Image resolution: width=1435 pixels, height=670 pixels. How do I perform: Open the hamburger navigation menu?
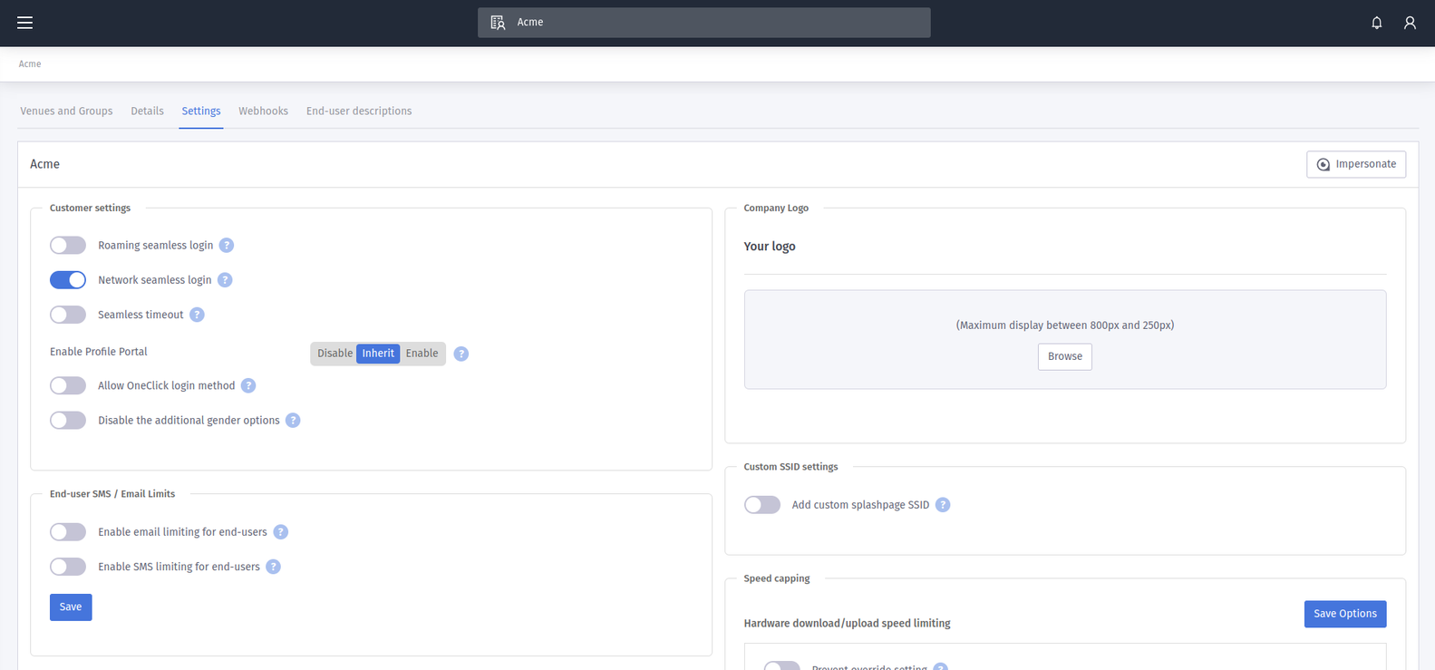coord(24,23)
